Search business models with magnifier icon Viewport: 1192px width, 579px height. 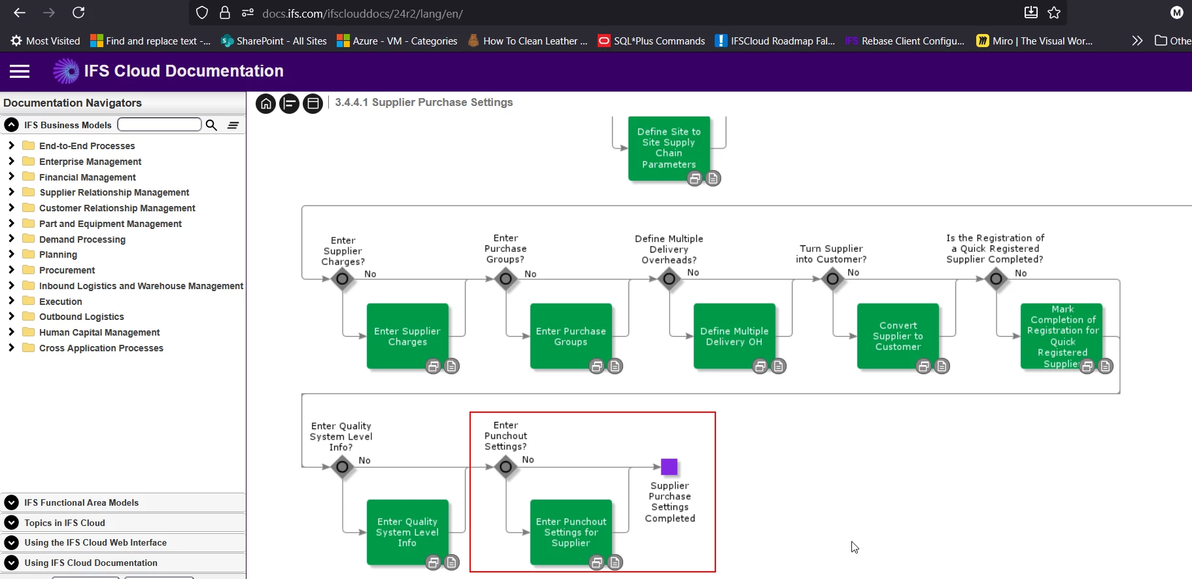(x=211, y=125)
